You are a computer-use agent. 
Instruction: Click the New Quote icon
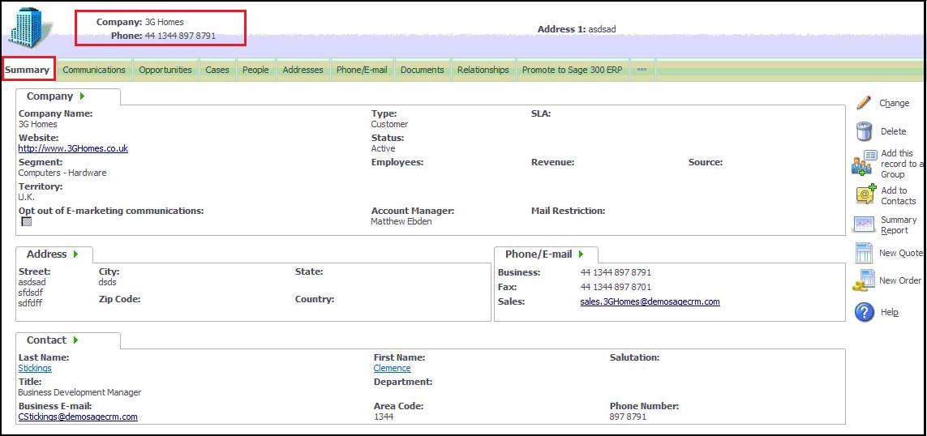pos(864,253)
